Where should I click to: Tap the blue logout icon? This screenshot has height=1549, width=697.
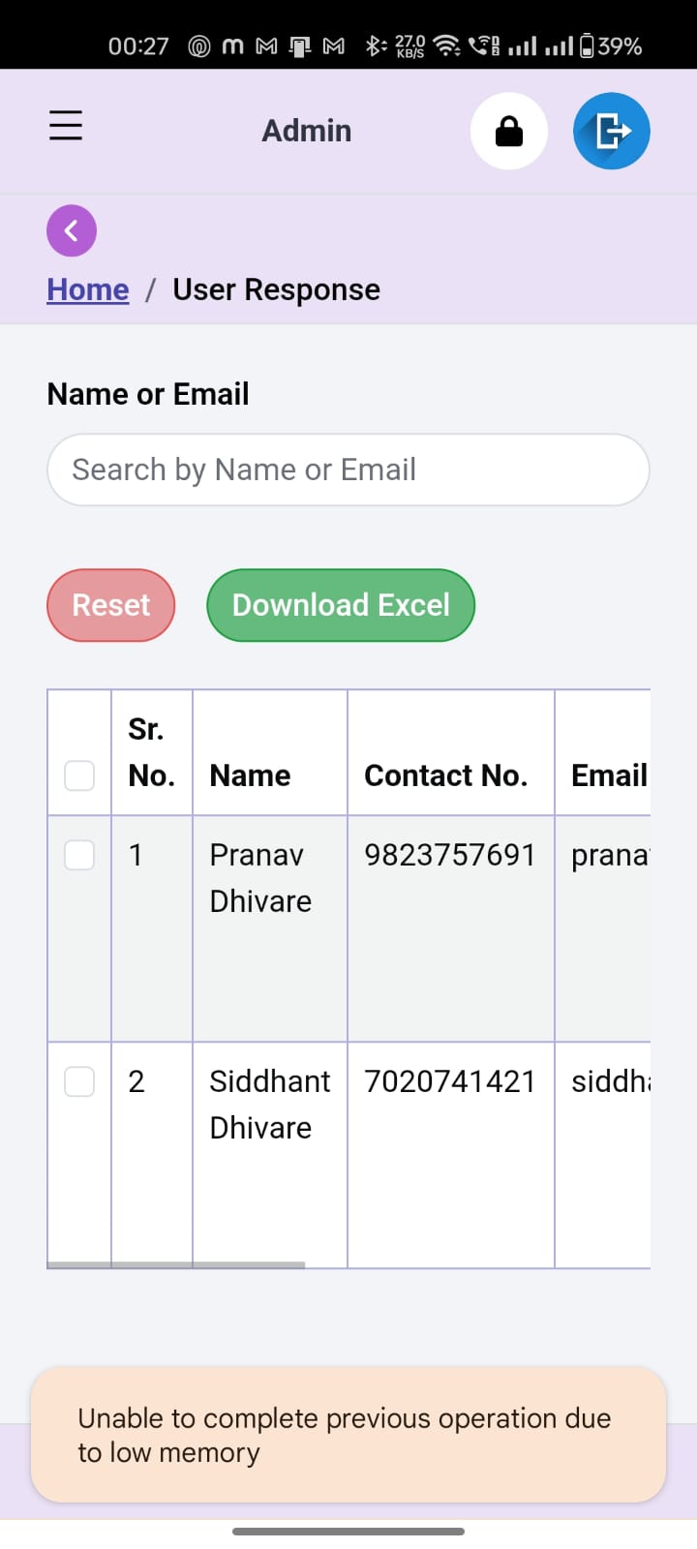(x=611, y=131)
